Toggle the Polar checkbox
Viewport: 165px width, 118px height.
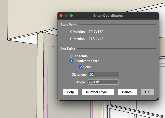[x=81, y=67]
